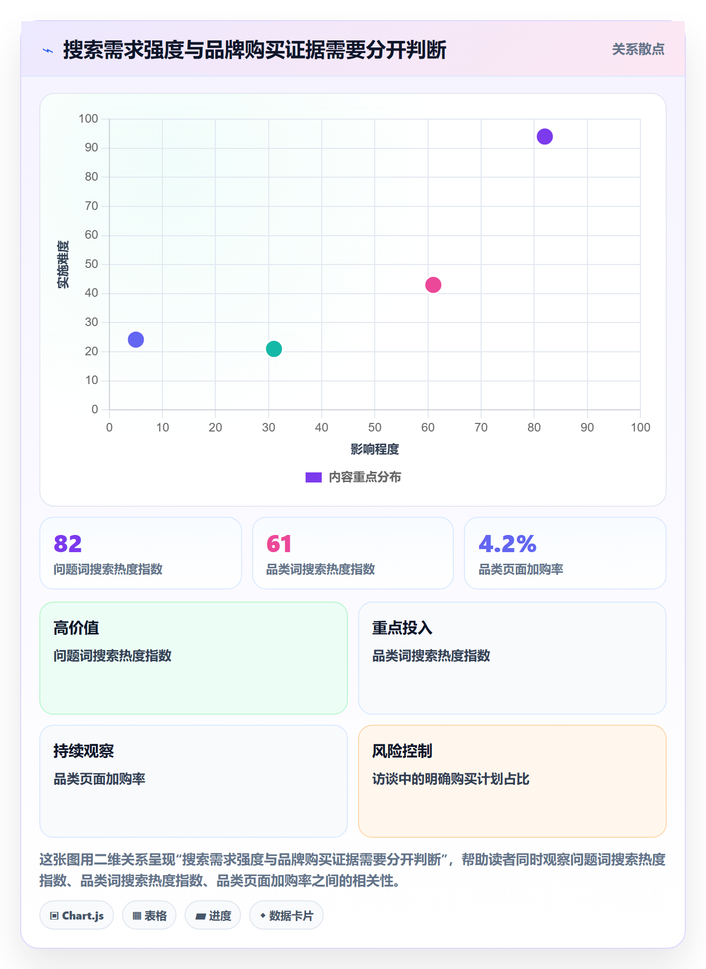Click the 61 value in the stat card
Viewport: 706px width, 969px height.
tap(279, 544)
